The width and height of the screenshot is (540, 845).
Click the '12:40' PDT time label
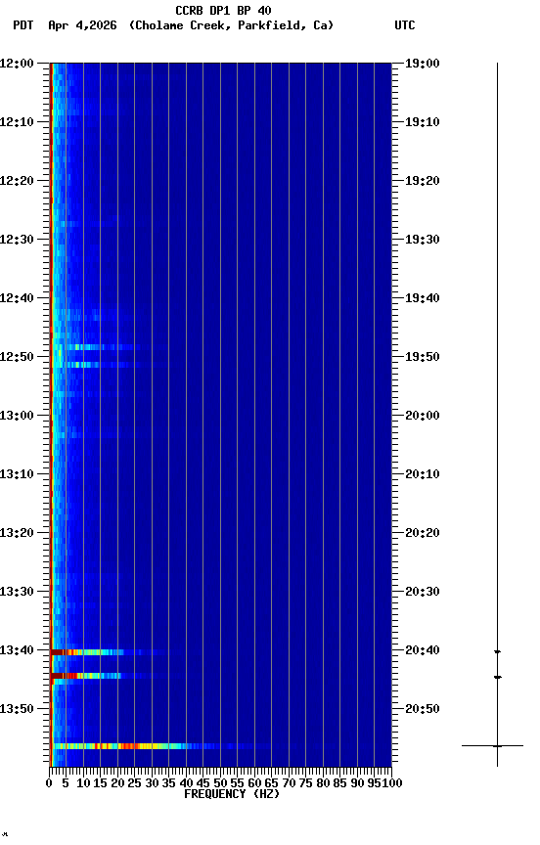coord(17,298)
